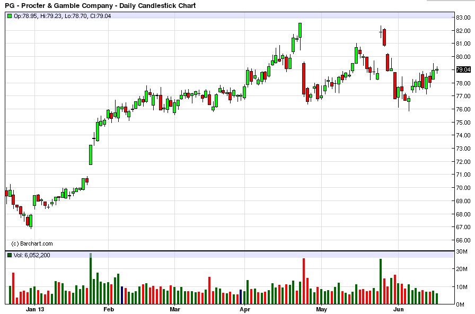Click the 20M volume axis label

[462, 269]
